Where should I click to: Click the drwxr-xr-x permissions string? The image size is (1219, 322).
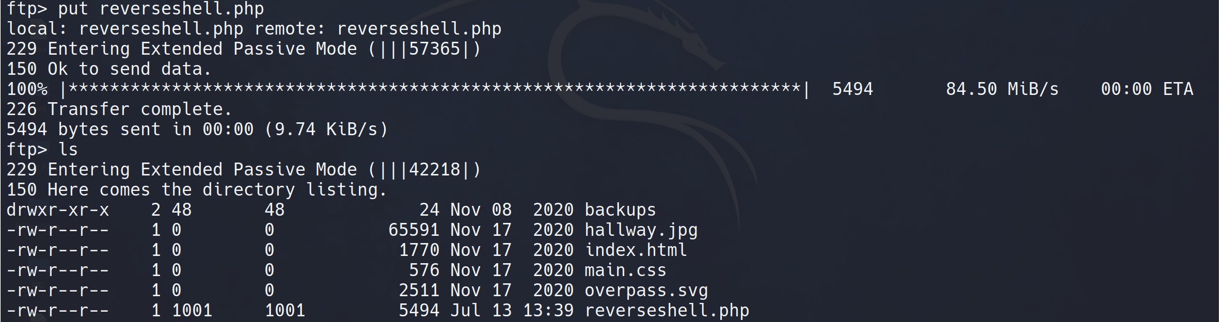click(58, 210)
